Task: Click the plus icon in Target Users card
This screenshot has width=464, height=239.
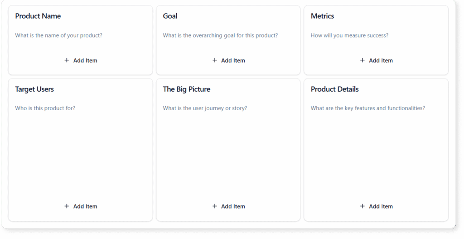Action: pyautogui.click(x=67, y=206)
